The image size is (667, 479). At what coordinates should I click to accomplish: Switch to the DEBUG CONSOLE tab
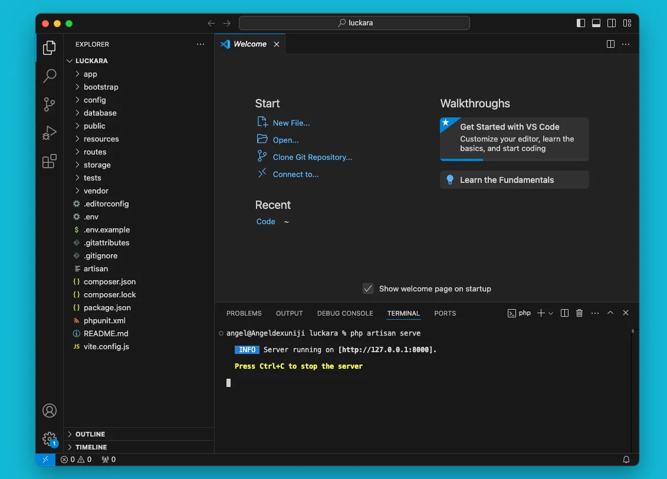tap(345, 313)
